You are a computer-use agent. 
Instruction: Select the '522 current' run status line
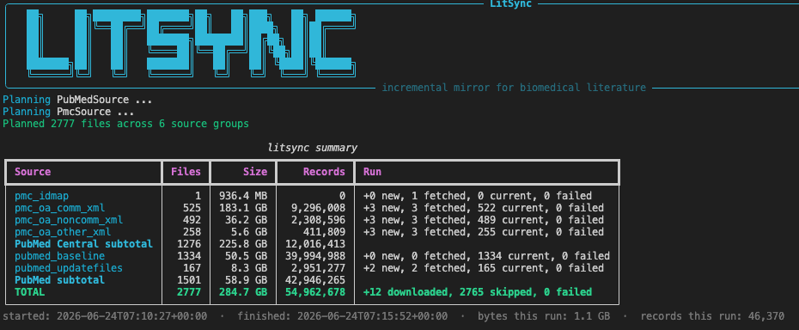(484, 208)
